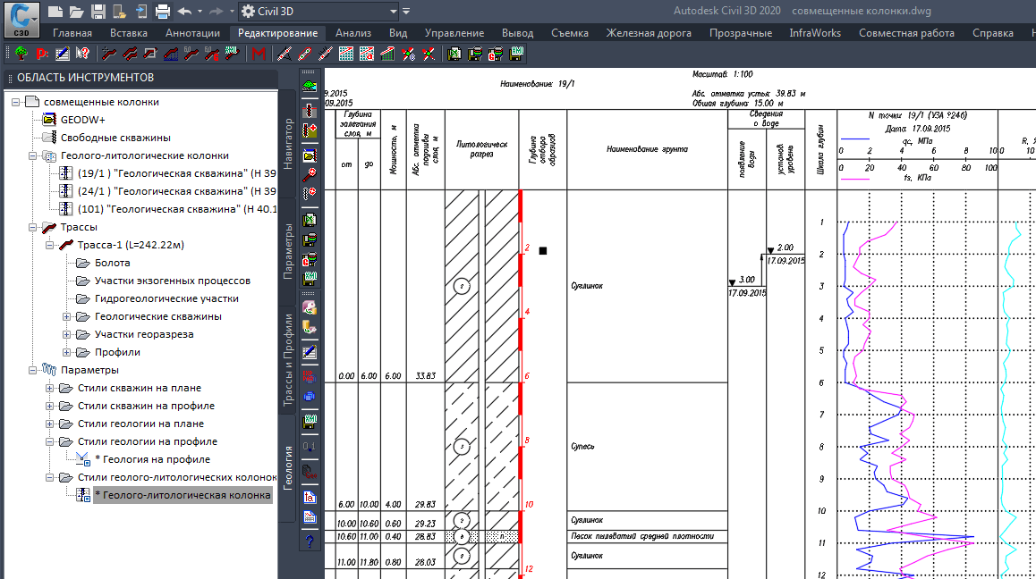Open a file using the folder icon
The height and width of the screenshot is (579, 1036).
click(x=77, y=12)
